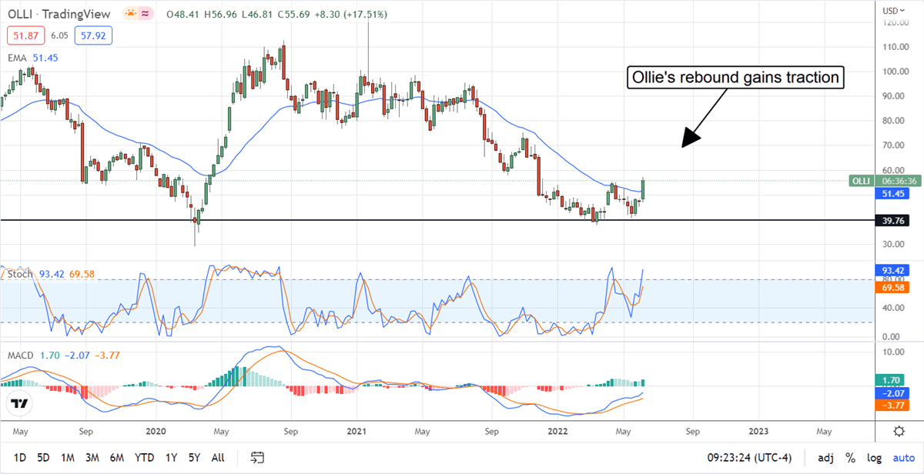924x474 pixels.
Task: Click the 10.00 MACD axis label
Action: (895, 352)
